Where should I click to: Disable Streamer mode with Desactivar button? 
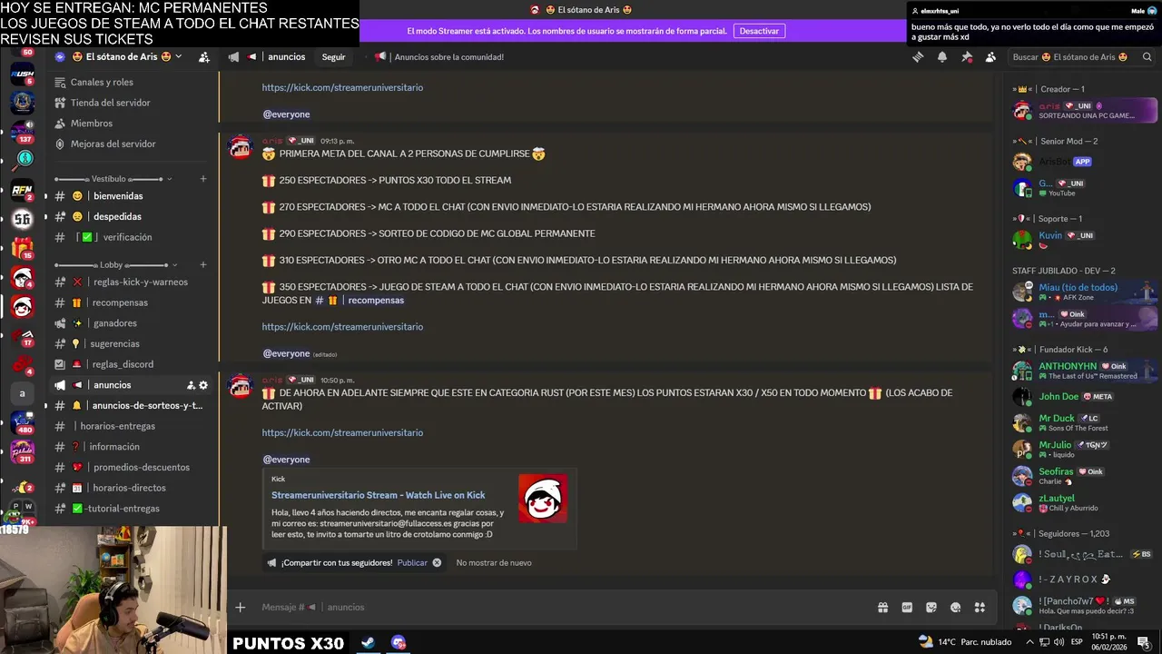[759, 31]
